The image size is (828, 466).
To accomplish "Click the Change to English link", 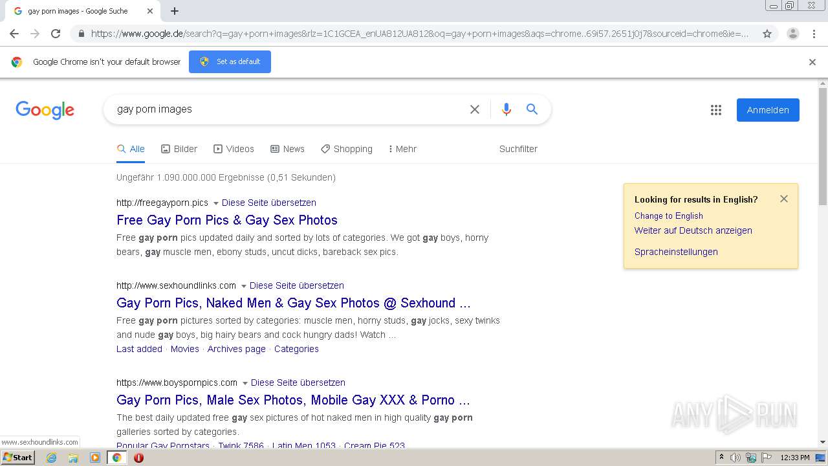I will pyautogui.click(x=668, y=216).
